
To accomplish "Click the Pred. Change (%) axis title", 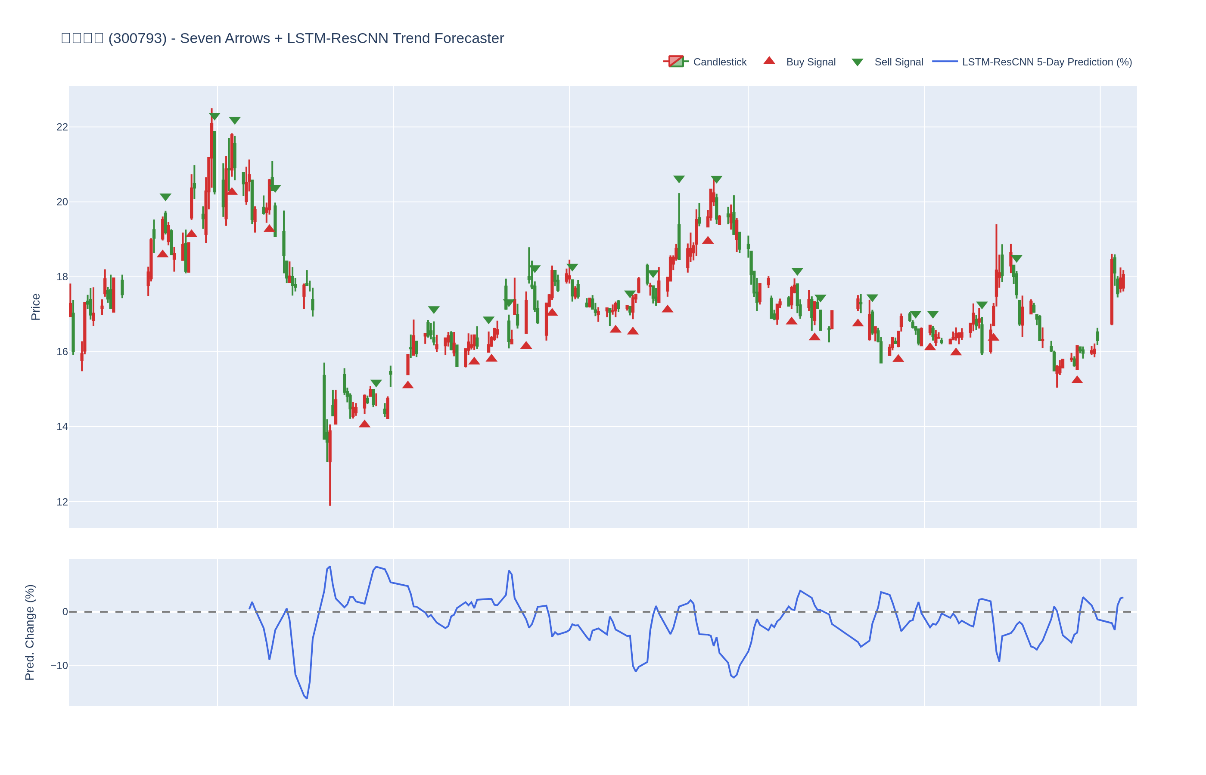I will 30,632.
